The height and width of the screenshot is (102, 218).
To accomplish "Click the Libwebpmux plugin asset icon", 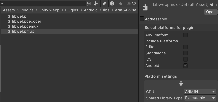I will tap(145, 8).
